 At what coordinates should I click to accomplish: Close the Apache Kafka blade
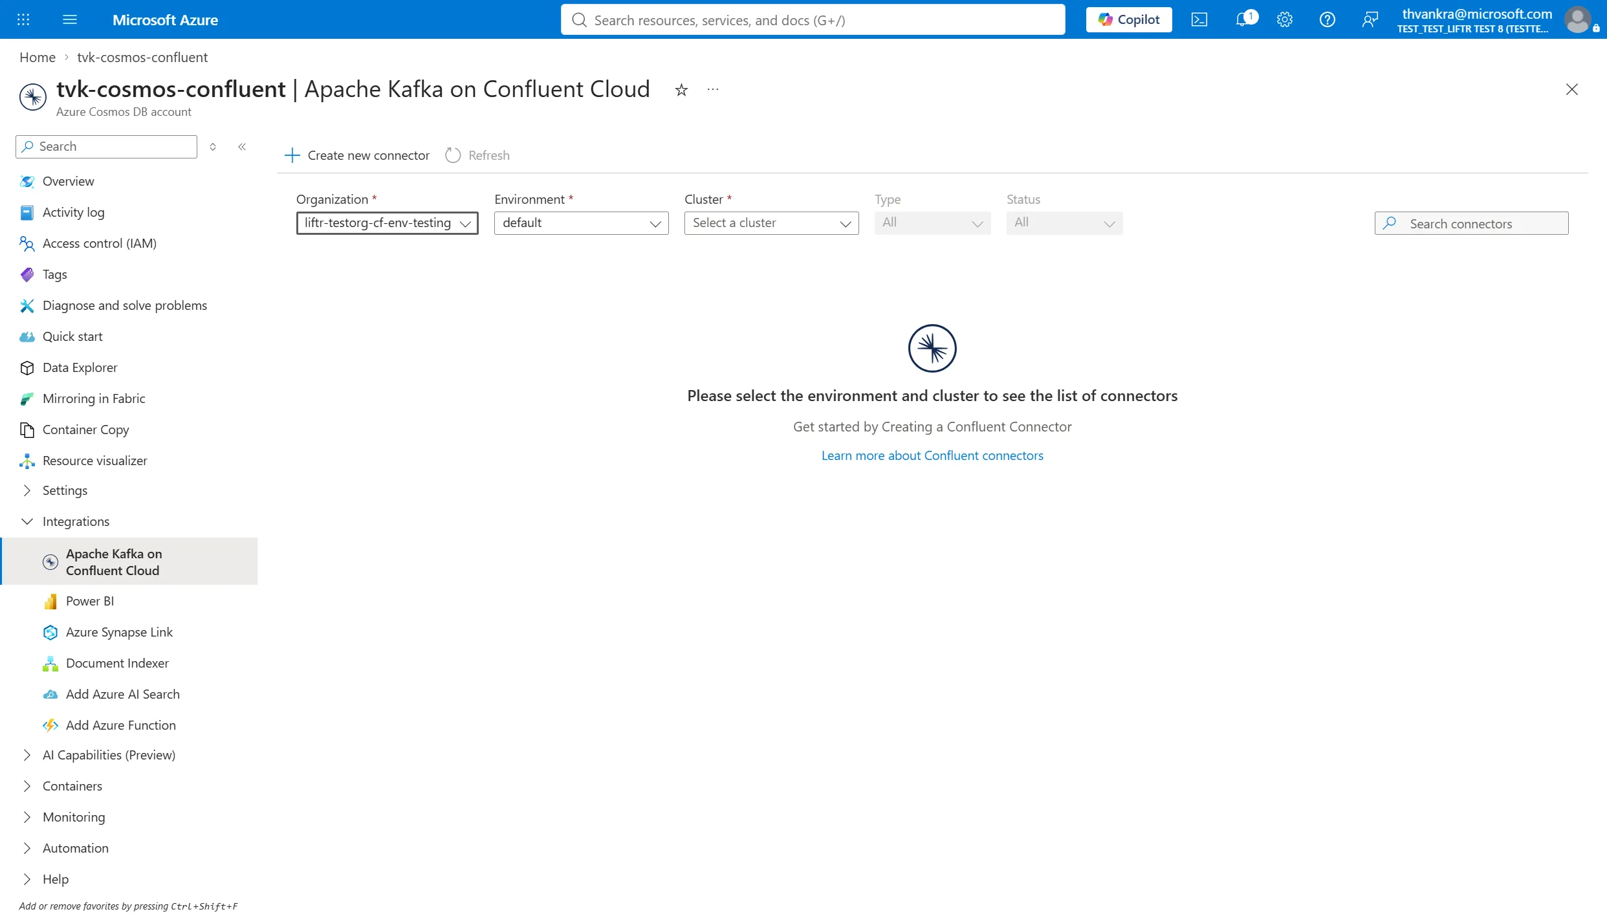[x=1572, y=89]
